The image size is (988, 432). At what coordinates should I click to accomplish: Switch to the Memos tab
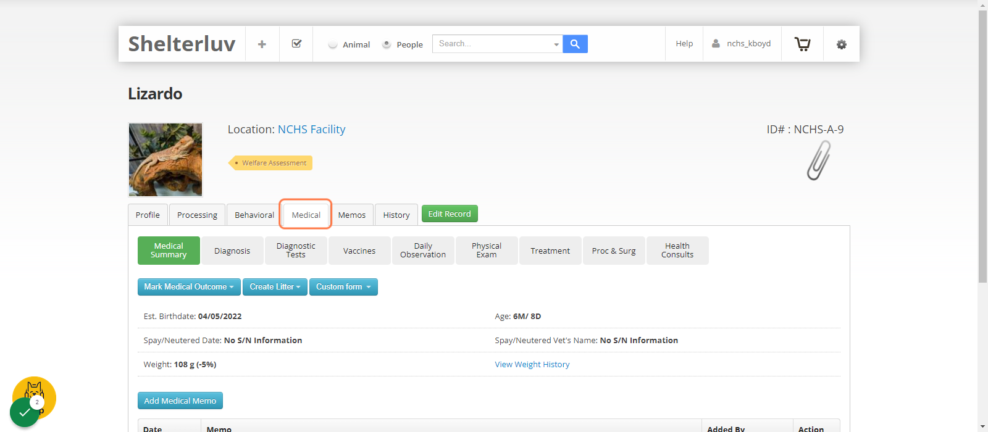(x=352, y=215)
